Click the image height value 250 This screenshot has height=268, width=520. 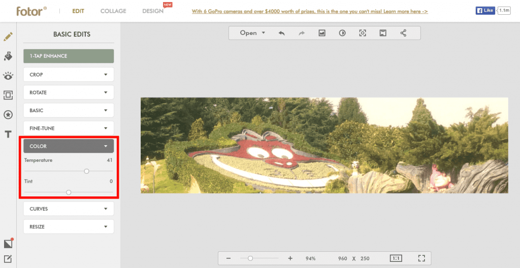click(x=365, y=258)
